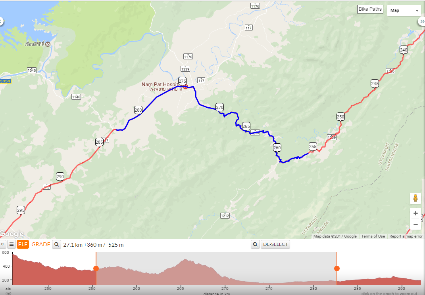Click the zoom-out magnifier beside GRADE
Viewport: 425px width, 295px height.
point(56,244)
